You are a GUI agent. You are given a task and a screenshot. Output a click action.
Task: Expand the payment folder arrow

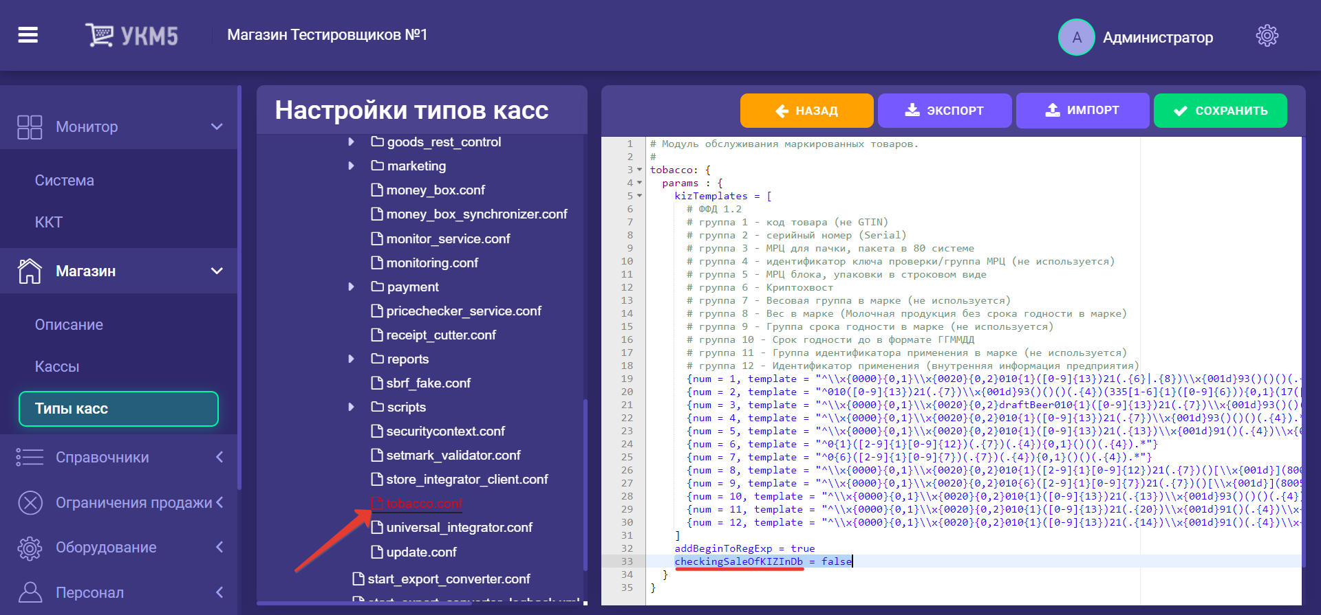pyautogui.click(x=351, y=287)
